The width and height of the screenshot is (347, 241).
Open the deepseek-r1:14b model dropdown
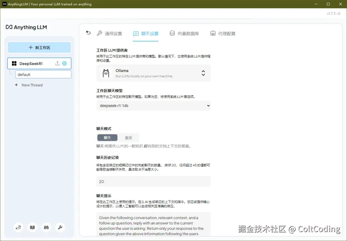tap(153, 105)
